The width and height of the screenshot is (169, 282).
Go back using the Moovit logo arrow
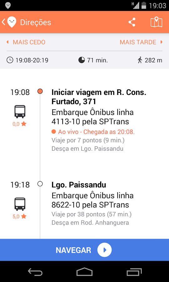tap(9, 22)
